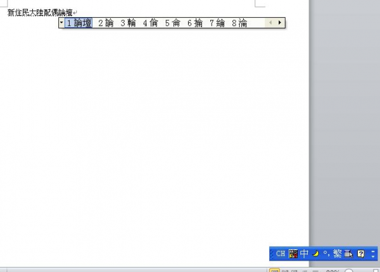The width and height of the screenshot is (380, 272).
Task: Open IME tools menu icon
Action: click(x=348, y=254)
